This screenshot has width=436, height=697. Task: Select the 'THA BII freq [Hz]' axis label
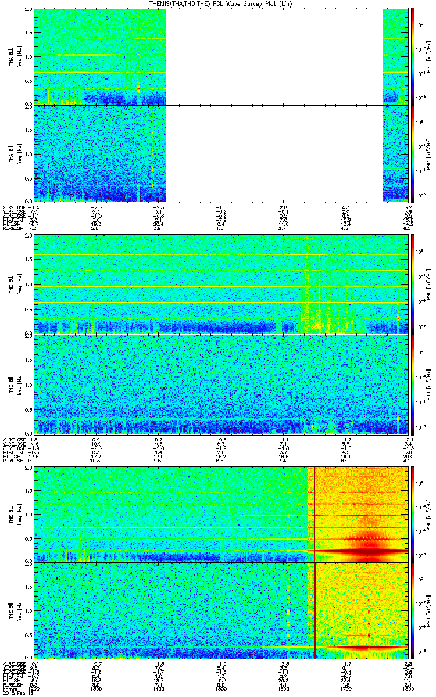tap(15, 153)
